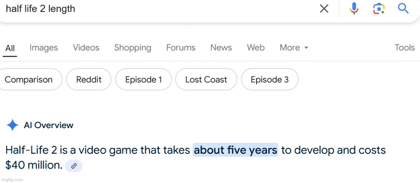This screenshot has width=420, height=183.
Task: Go to the Shopping tab
Action: pos(133,48)
